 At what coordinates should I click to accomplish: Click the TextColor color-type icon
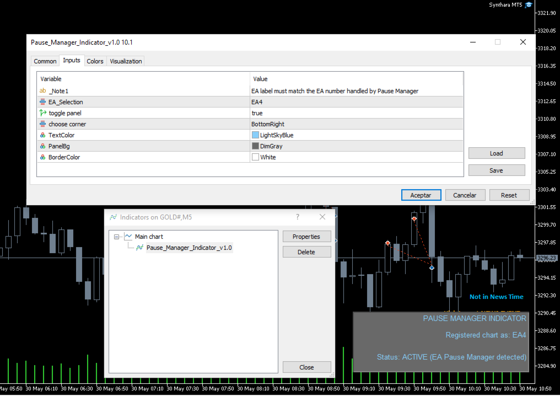pos(42,135)
